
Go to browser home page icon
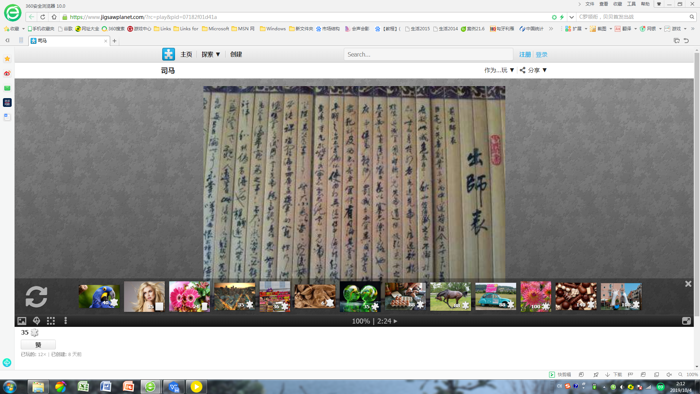pyautogui.click(x=54, y=17)
